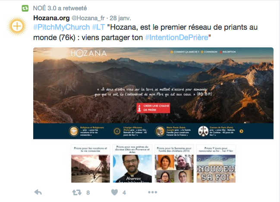Like the tweet with heart icon
The height and width of the screenshot is (202, 280).
114,192
